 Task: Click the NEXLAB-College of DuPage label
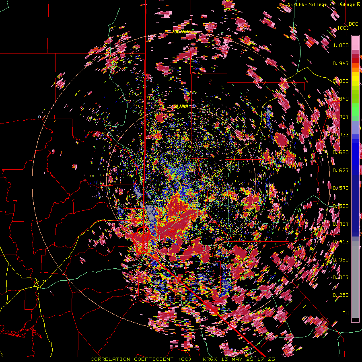(x=324, y=4)
